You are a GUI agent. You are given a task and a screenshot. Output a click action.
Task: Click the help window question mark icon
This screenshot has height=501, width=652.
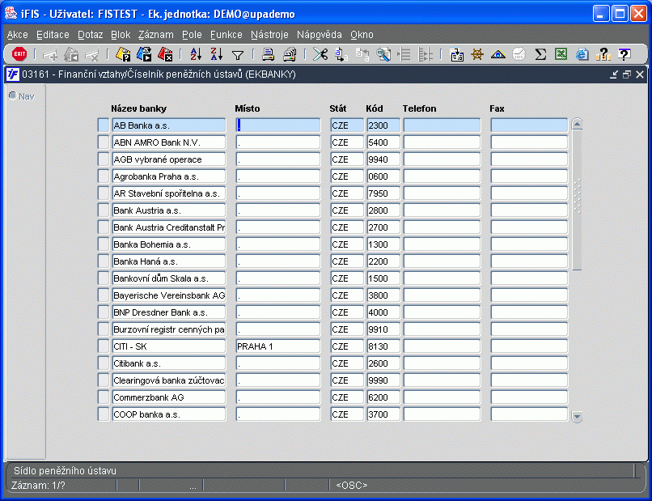click(x=624, y=54)
